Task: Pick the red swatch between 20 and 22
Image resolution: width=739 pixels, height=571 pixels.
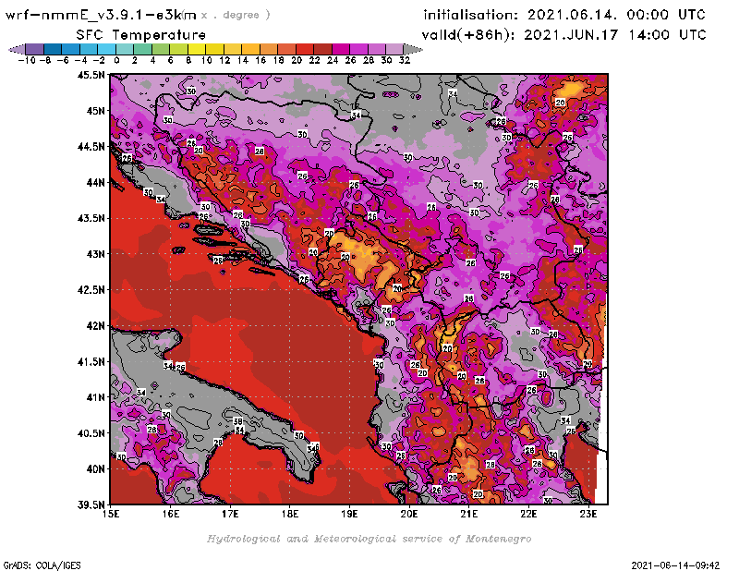Action: point(305,49)
